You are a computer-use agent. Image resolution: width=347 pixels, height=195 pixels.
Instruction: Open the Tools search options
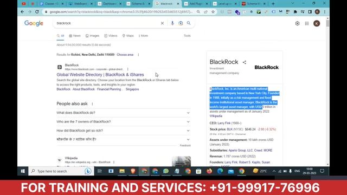click(187, 36)
